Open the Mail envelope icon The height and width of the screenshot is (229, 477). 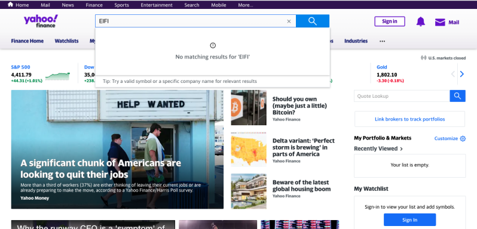pos(440,22)
